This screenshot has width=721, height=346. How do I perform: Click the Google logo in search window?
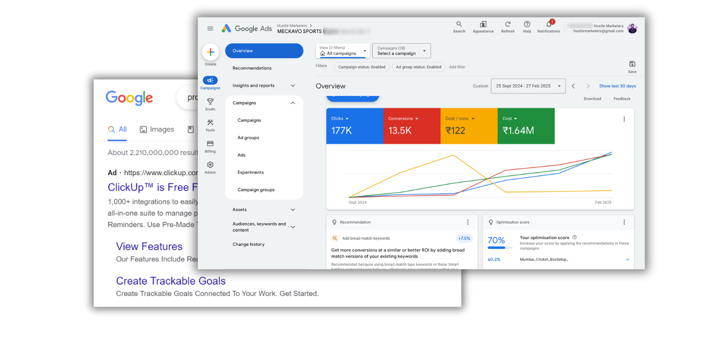tap(129, 97)
